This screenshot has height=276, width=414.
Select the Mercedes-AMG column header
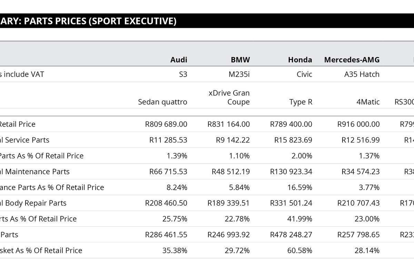352,60
